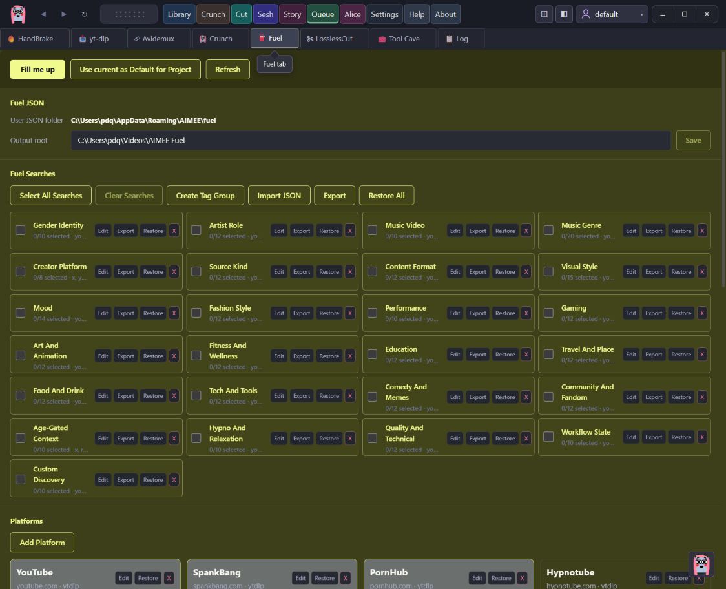The image size is (726, 589).
Task: Open the Tool Cave tab
Action: coord(404,39)
